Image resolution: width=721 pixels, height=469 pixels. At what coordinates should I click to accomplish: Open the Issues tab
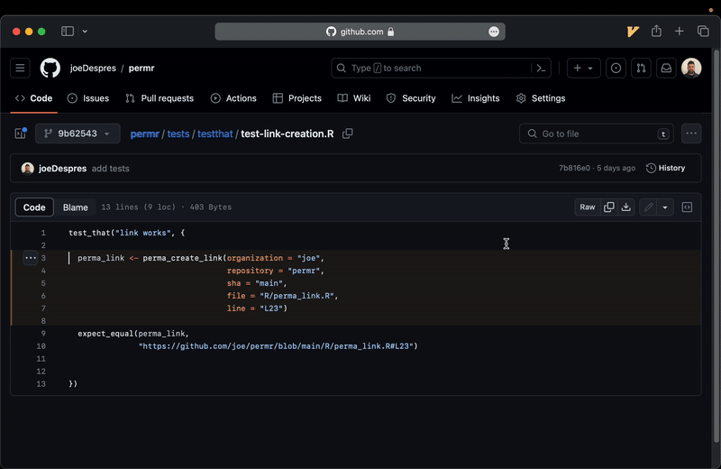tap(88, 98)
